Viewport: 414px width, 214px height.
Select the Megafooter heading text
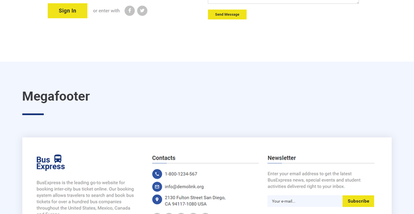56,96
